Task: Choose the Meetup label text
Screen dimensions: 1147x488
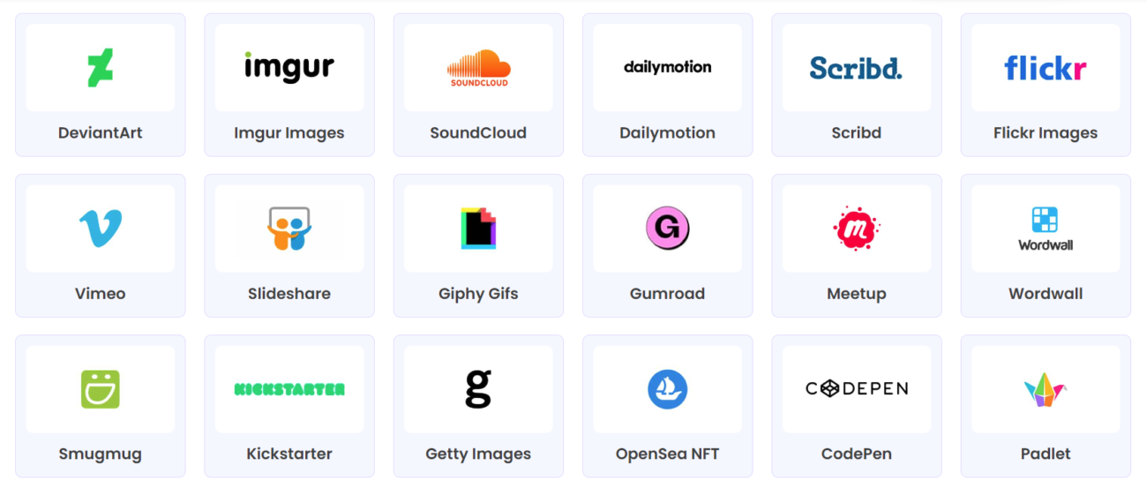Action: [856, 294]
